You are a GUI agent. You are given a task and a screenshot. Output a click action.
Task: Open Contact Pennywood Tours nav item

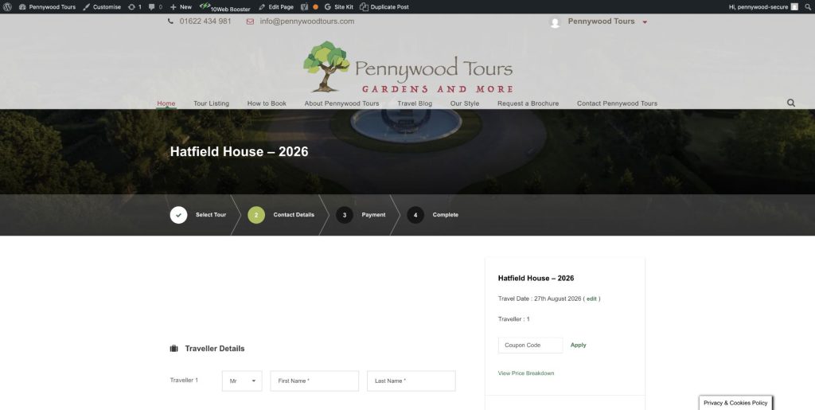point(617,103)
